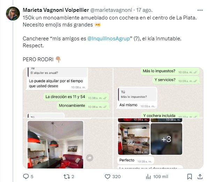Open top-right chat screenshot with 'Más lo impuestos?'
This screenshot has height=182, width=209.
tap(158, 93)
